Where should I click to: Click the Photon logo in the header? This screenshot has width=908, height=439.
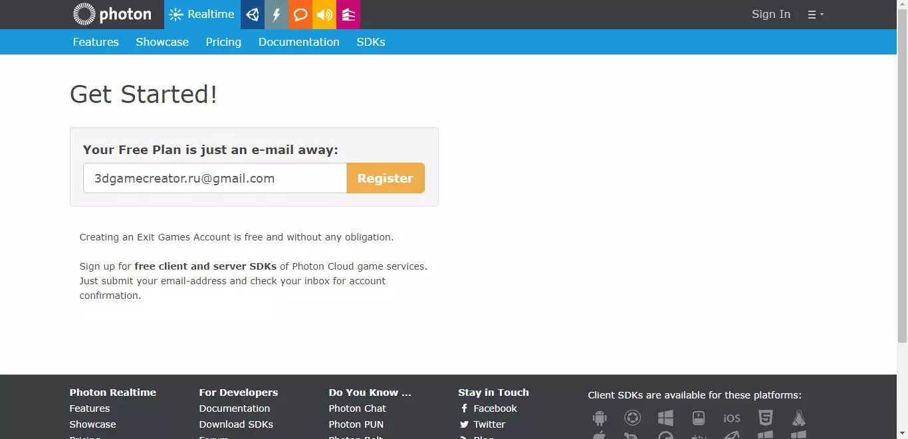(x=112, y=14)
